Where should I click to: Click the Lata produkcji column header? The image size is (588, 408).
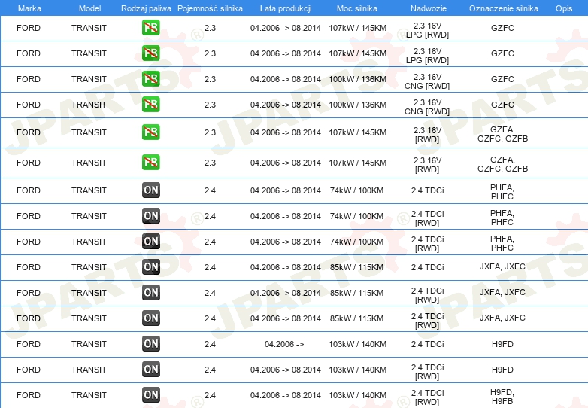286,8
